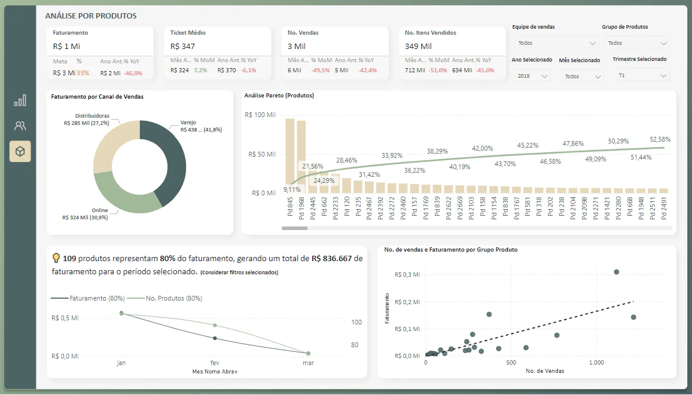Click the No. Produtos (80%) legend entry

pyautogui.click(x=164, y=298)
